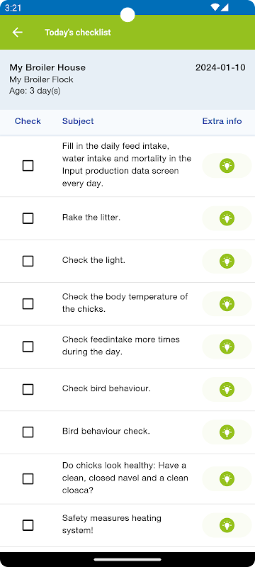Click the Extra info column header
Image resolution: width=255 pixels, height=567 pixels.
(222, 121)
